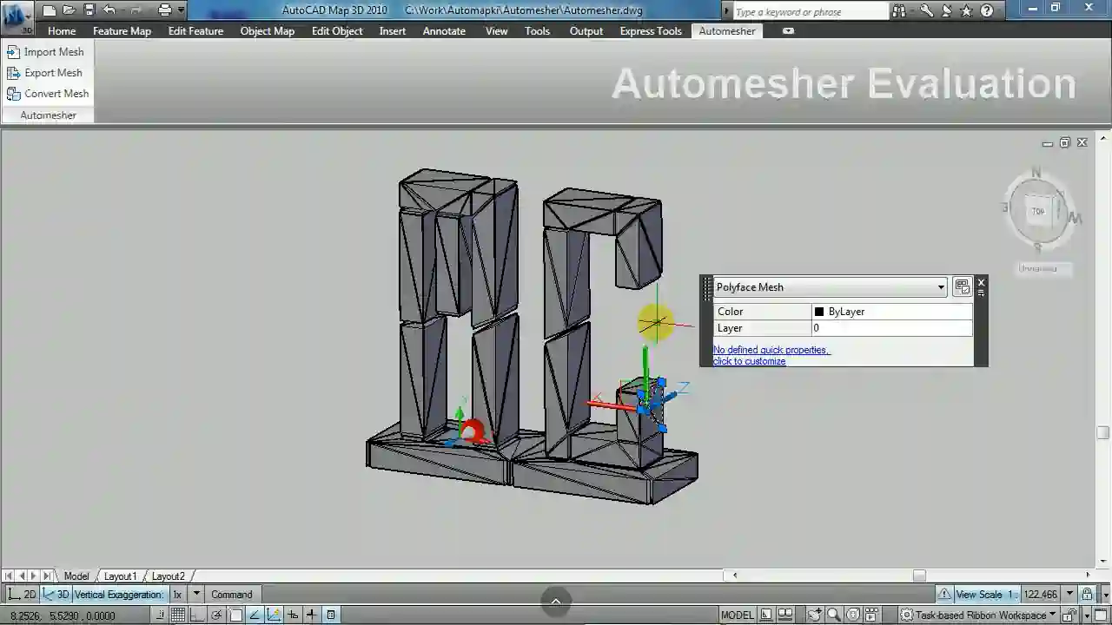Image resolution: width=1112 pixels, height=625 pixels.
Task: Toggle grid display in status bar
Action: pos(178,615)
